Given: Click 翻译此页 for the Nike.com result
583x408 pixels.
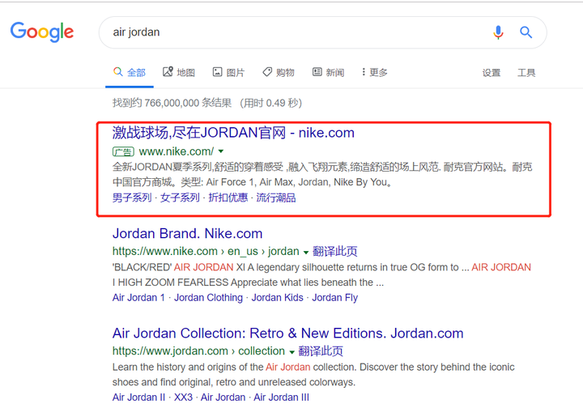Looking at the screenshot, I should (334, 252).
